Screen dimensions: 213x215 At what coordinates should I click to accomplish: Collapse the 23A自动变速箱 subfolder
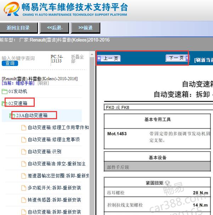point(32,115)
